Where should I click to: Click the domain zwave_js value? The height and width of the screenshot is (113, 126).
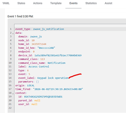(36, 36)
